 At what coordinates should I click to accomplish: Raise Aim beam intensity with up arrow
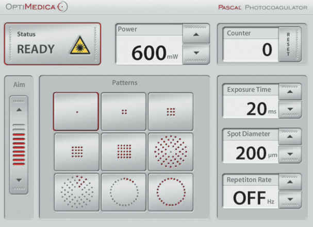click(x=19, y=110)
